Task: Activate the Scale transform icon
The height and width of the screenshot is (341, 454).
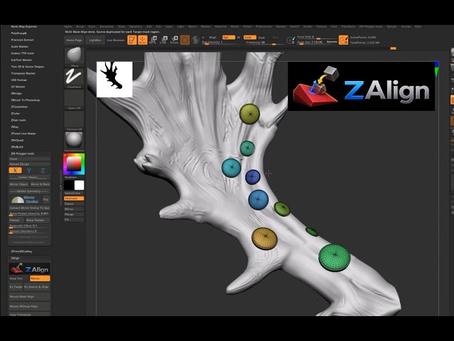Action: (x=164, y=40)
